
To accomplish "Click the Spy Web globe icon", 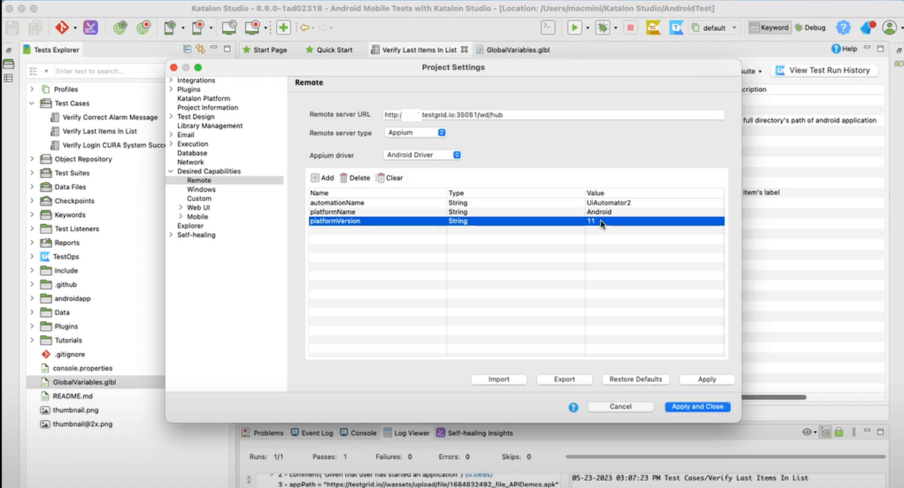I will pyautogui.click(x=120, y=27).
